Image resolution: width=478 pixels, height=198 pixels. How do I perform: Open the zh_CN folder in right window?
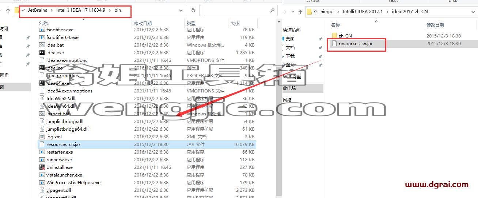click(345, 36)
